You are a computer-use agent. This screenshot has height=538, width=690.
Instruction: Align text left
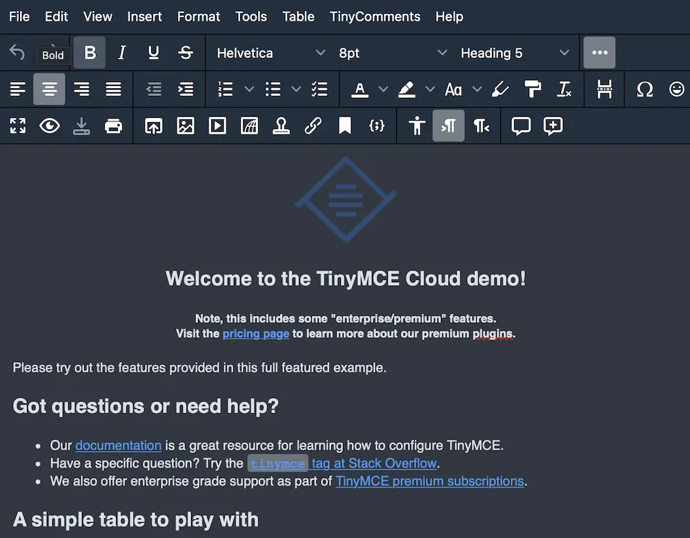pos(18,89)
